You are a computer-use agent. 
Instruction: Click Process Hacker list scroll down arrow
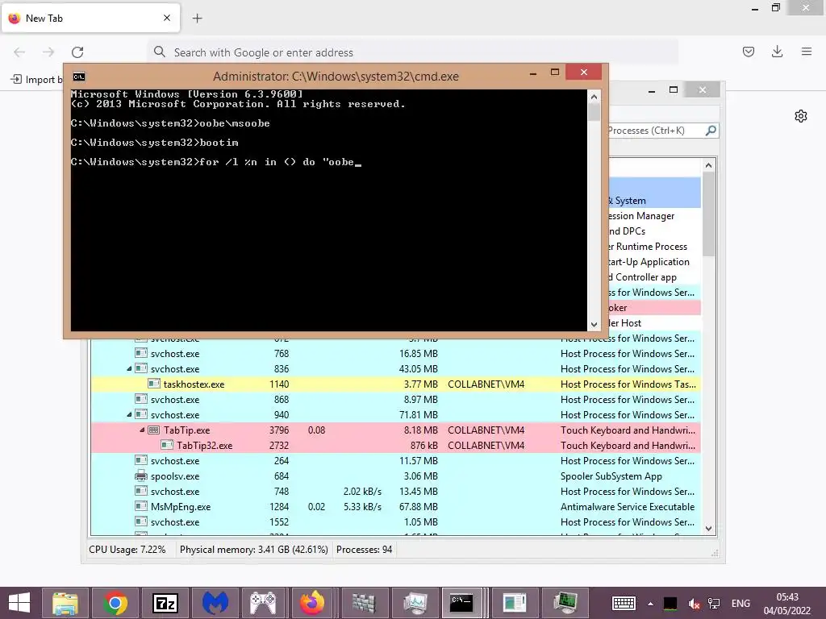(708, 529)
